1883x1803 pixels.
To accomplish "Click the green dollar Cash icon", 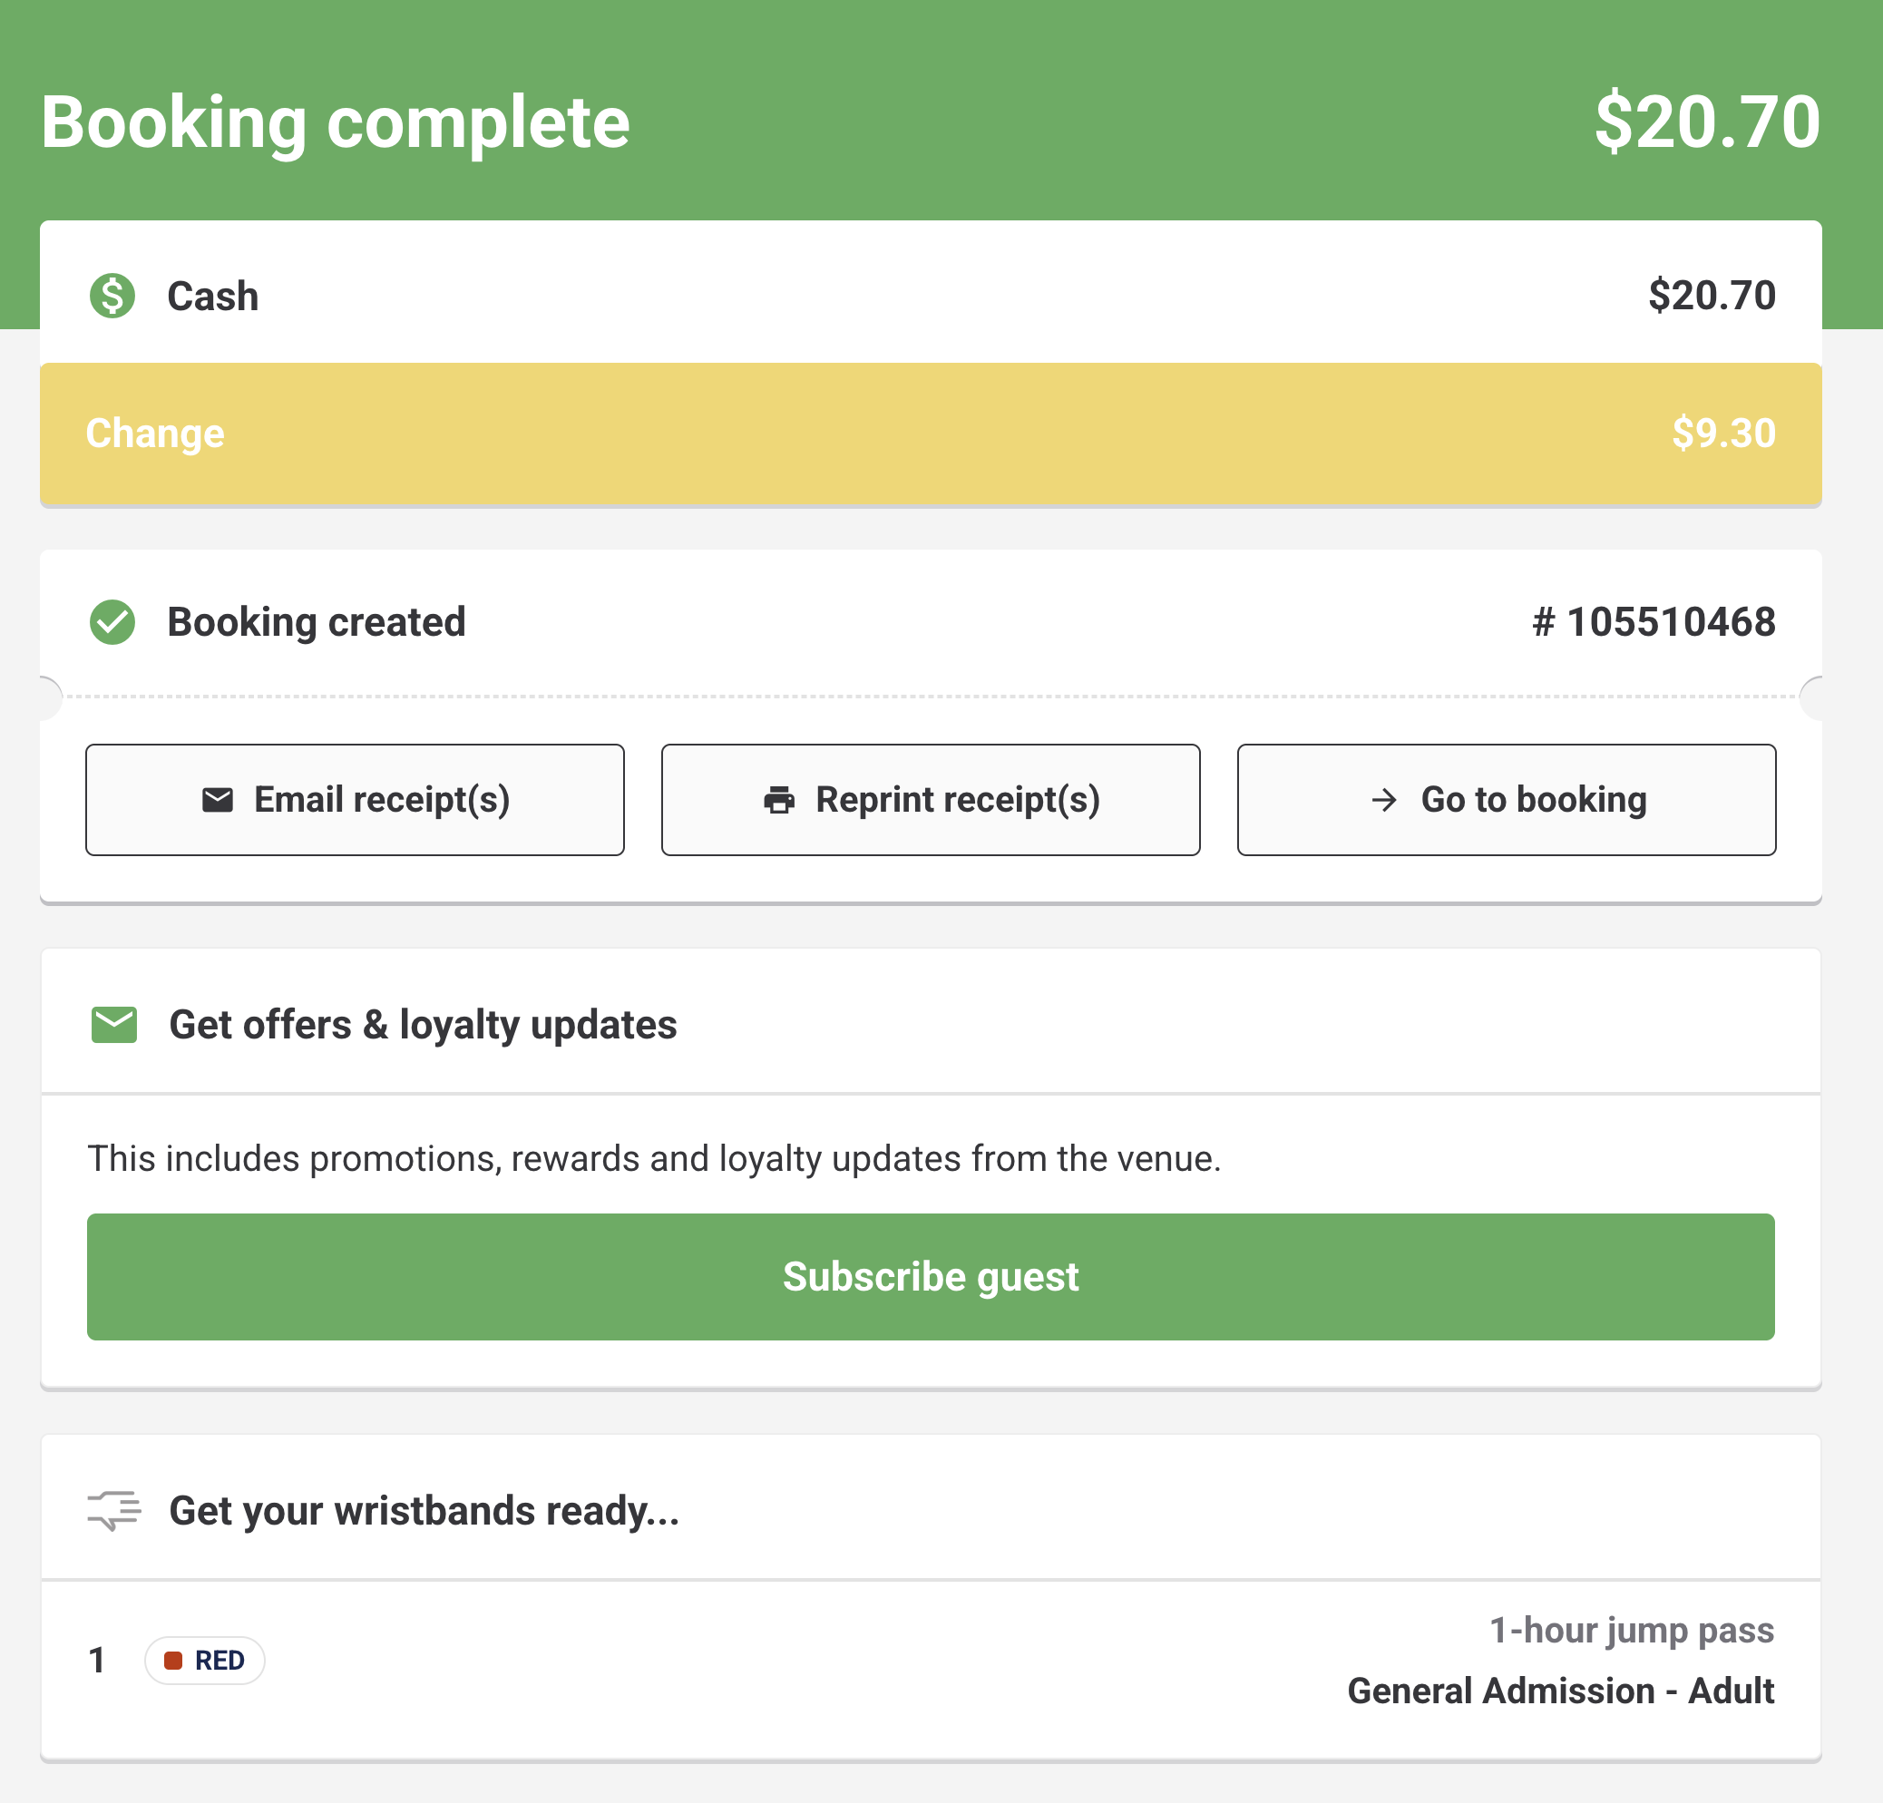I will pos(112,296).
